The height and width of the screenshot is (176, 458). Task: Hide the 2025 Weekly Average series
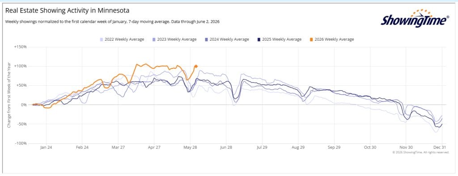click(279, 39)
